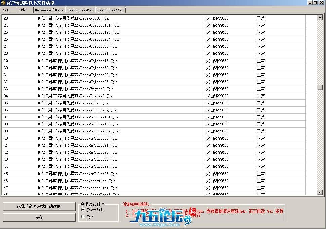Click the 选择传奇客户端自动读取 button
326x229 pixels.
[x=39, y=206]
